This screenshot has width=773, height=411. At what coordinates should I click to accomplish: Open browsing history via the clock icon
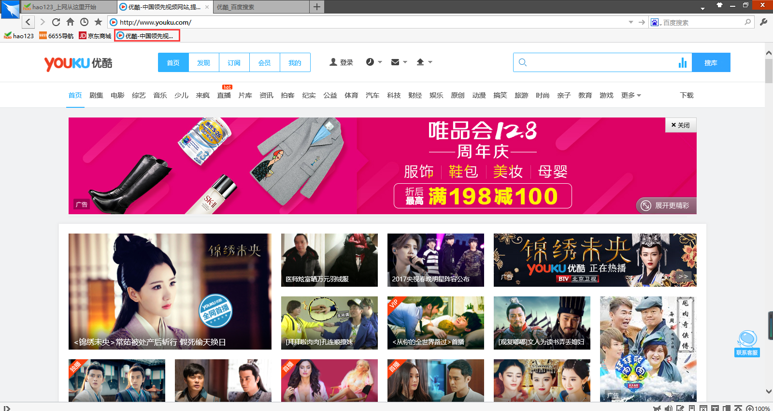(x=84, y=22)
